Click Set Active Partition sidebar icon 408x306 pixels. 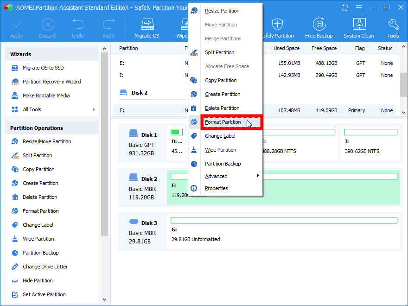(15, 294)
